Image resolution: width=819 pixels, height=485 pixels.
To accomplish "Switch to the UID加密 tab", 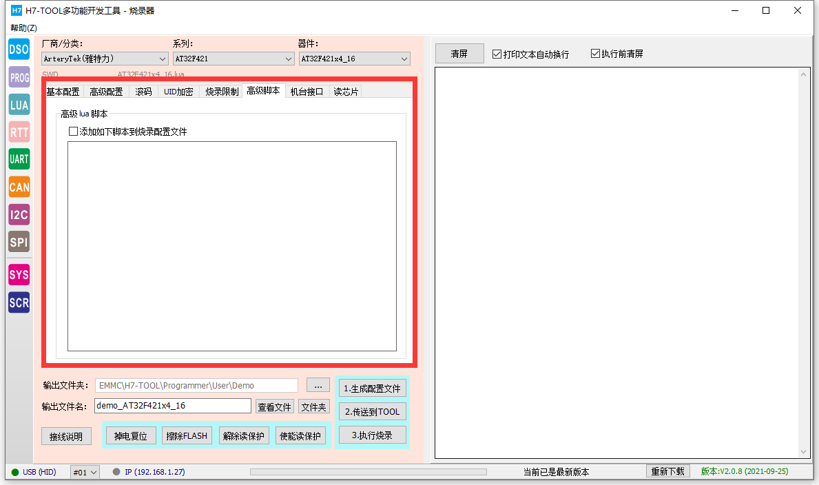I will 178,92.
